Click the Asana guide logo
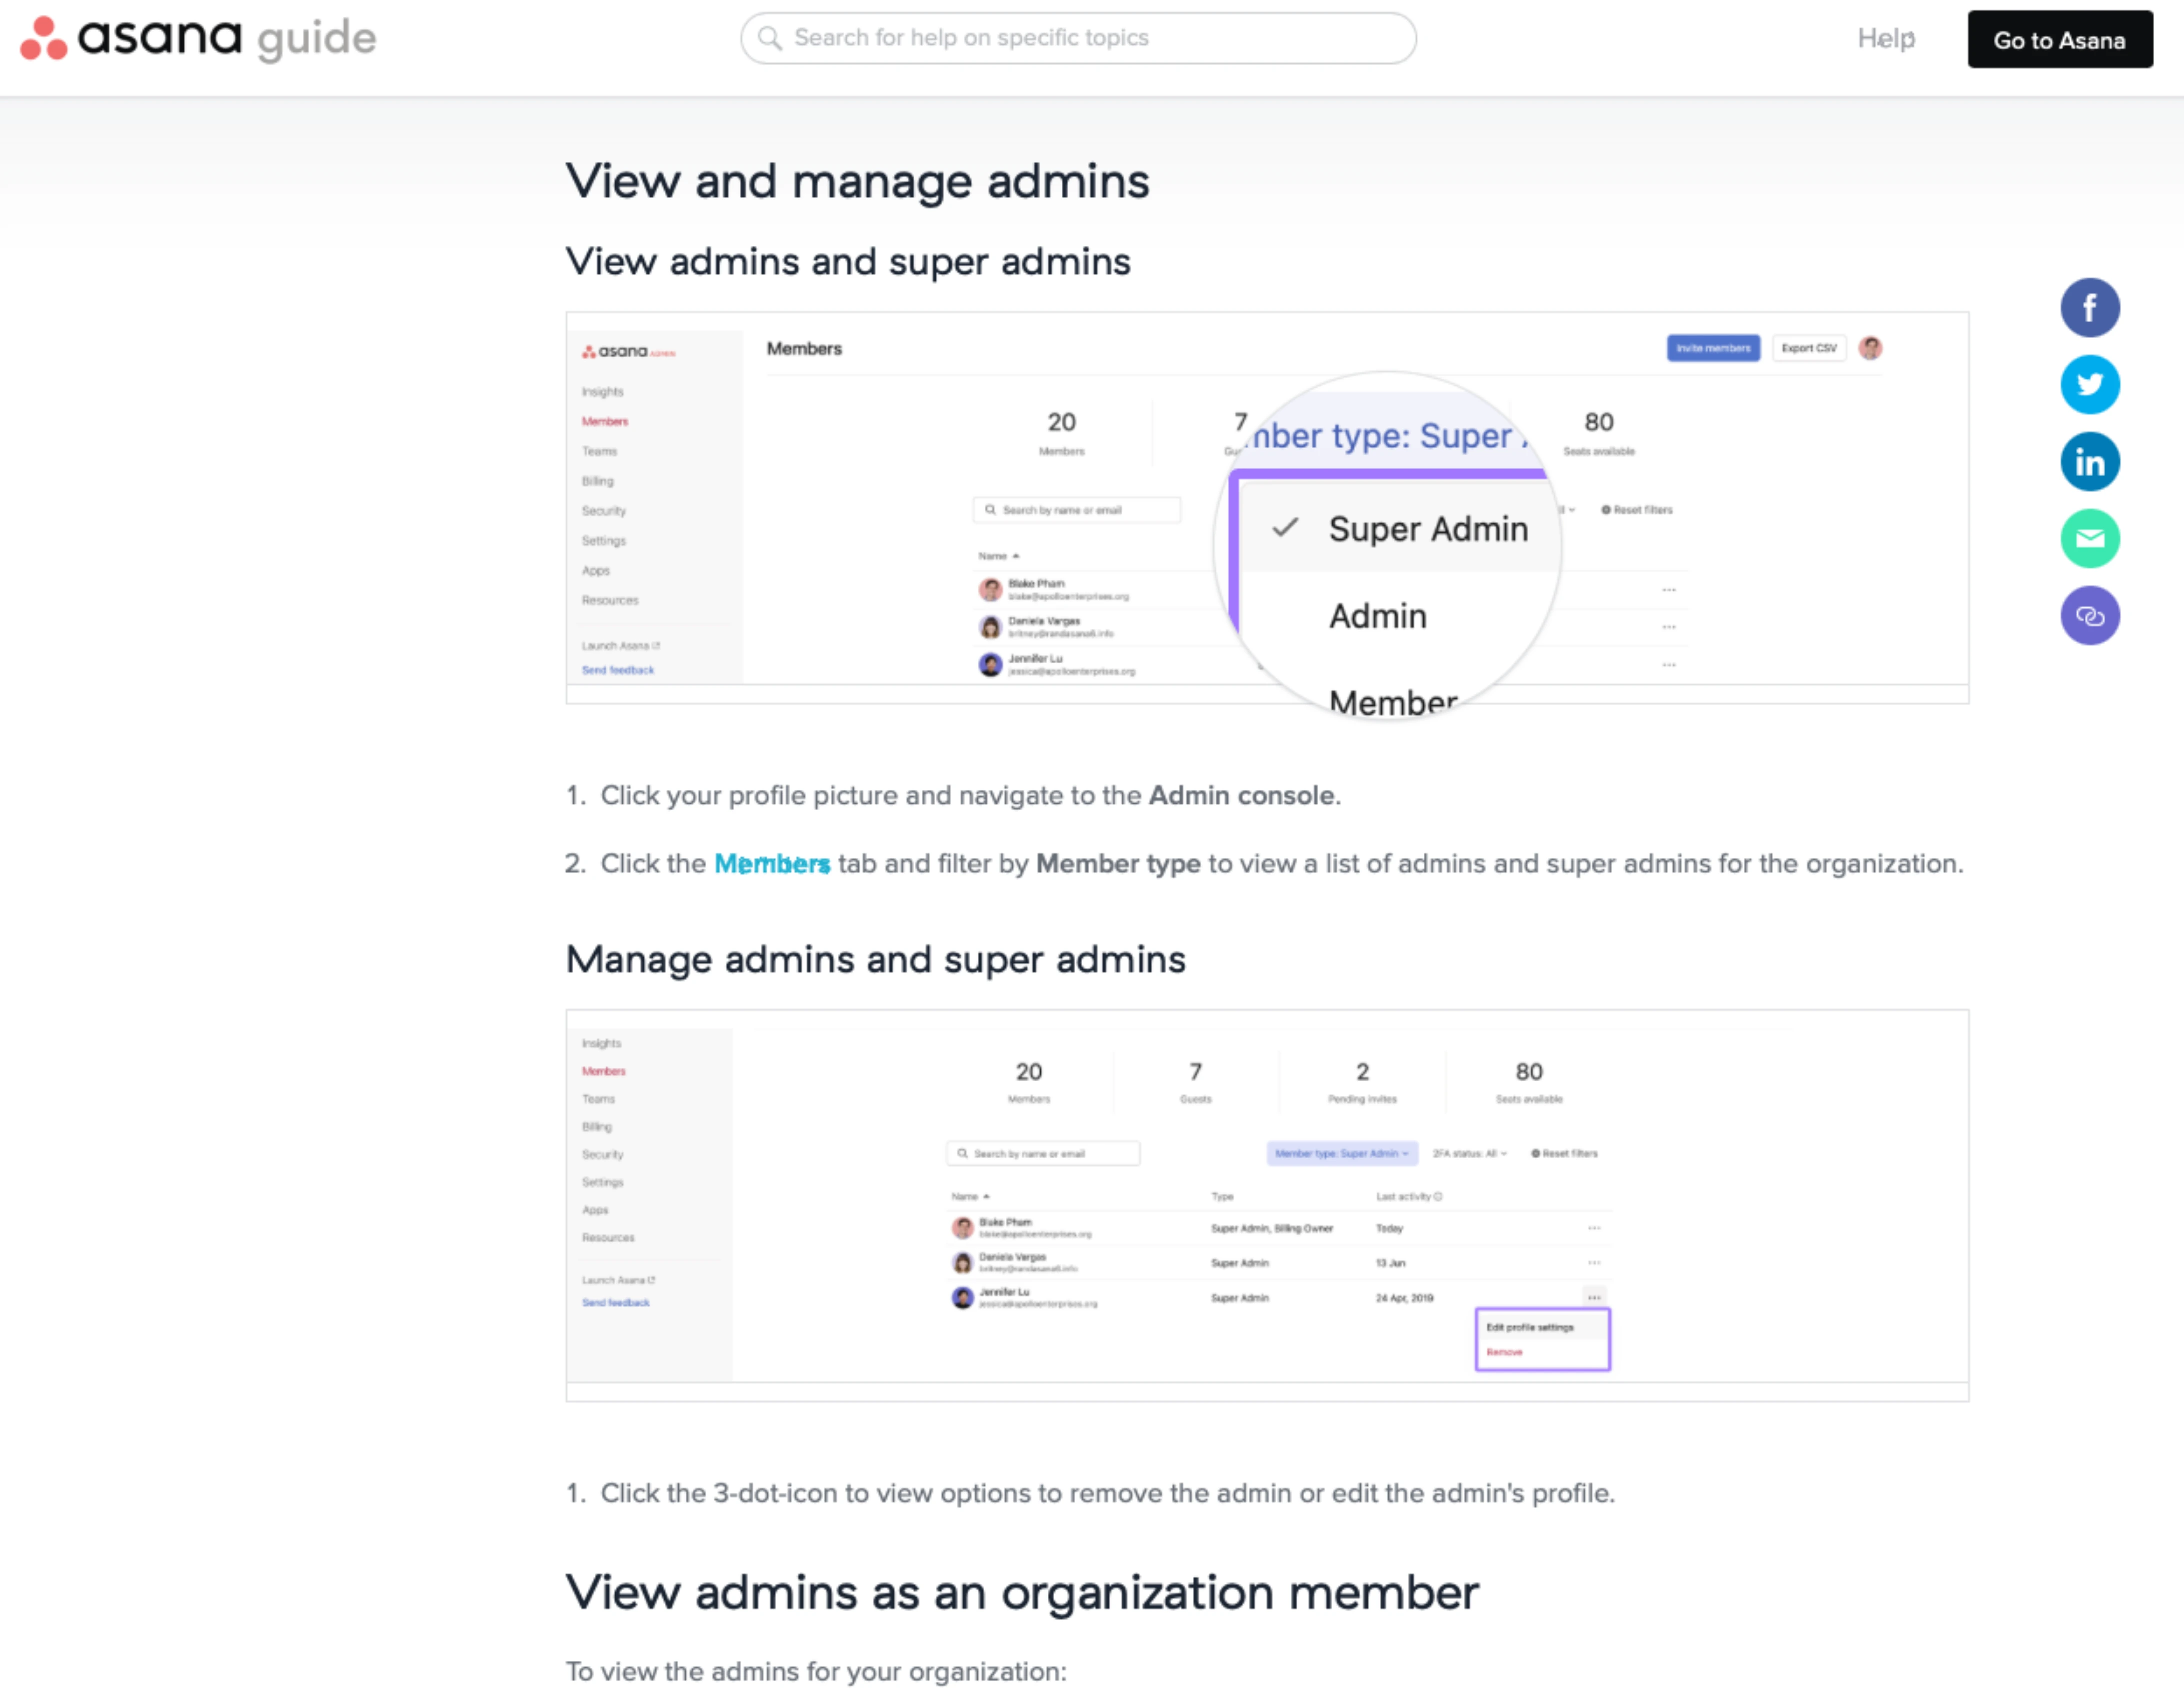The height and width of the screenshot is (1689, 2184). click(198, 38)
